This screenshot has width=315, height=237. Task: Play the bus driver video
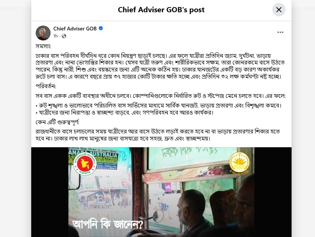coord(161,192)
